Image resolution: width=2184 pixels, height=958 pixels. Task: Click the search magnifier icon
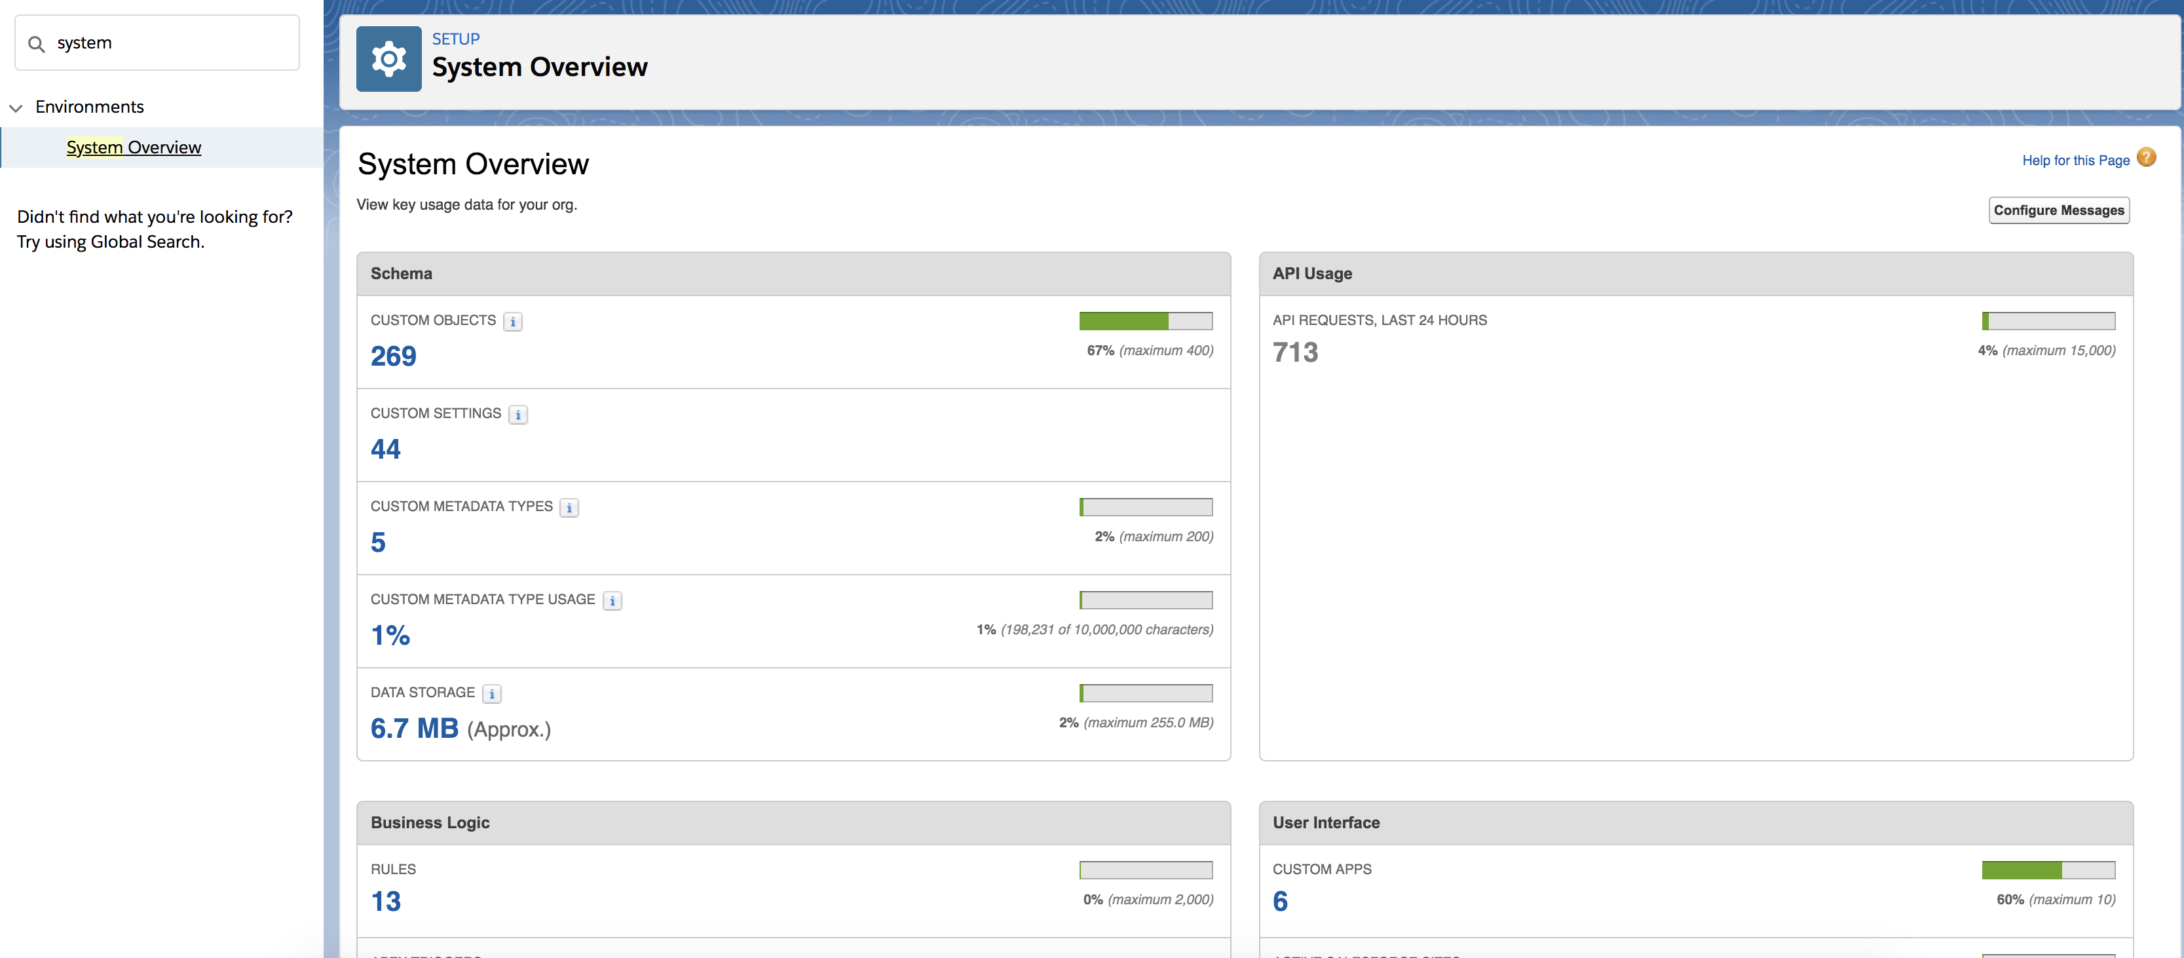[x=37, y=43]
